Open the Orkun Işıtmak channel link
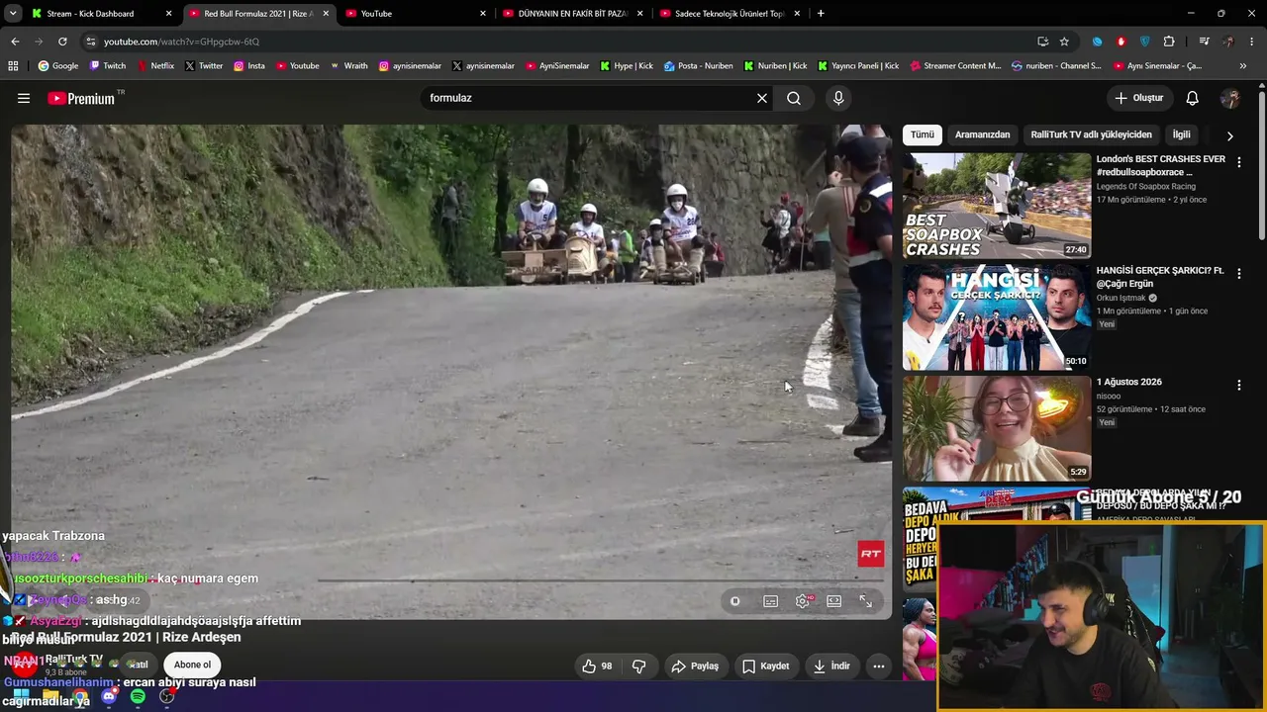The width and height of the screenshot is (1267, 712). [1121, 298]
